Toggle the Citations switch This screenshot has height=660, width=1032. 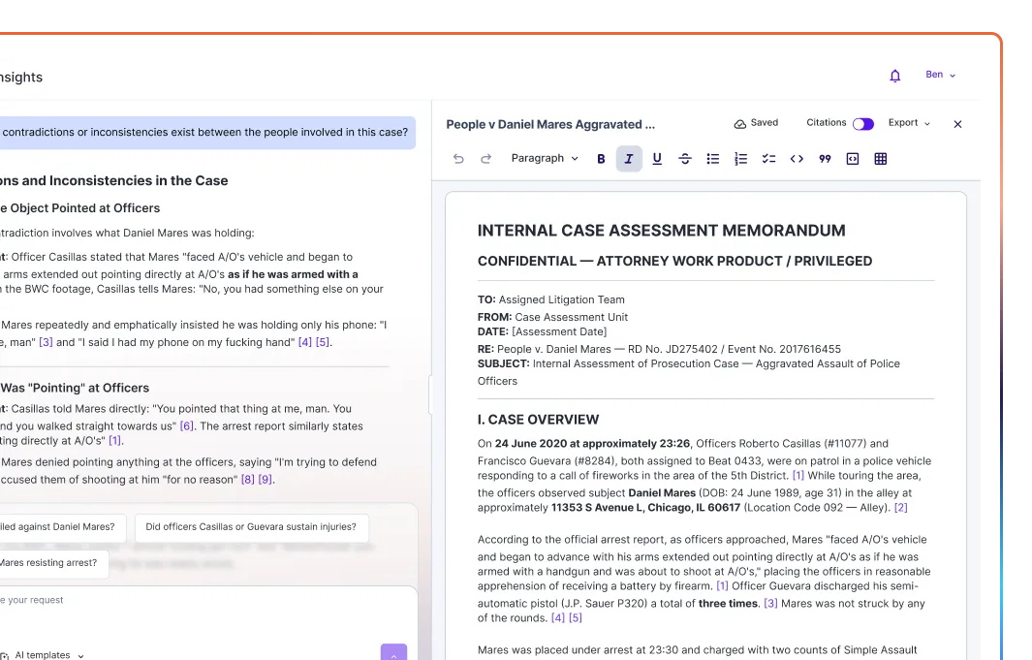click(x=862, y=124)
